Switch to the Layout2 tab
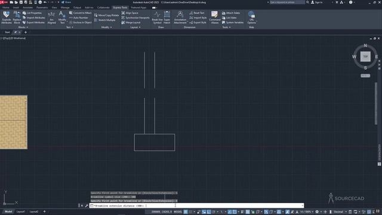The height and width of the screenshot is (215, 382). point(34,211)
